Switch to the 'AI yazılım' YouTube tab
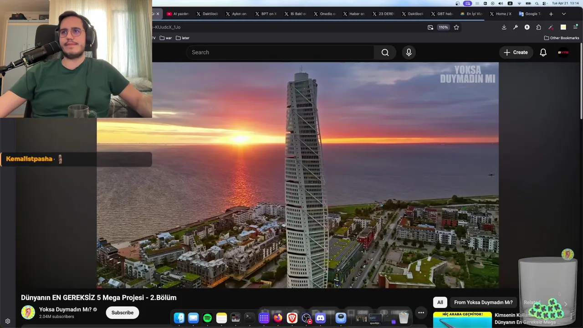583x328 pixels. pos(178,14)
